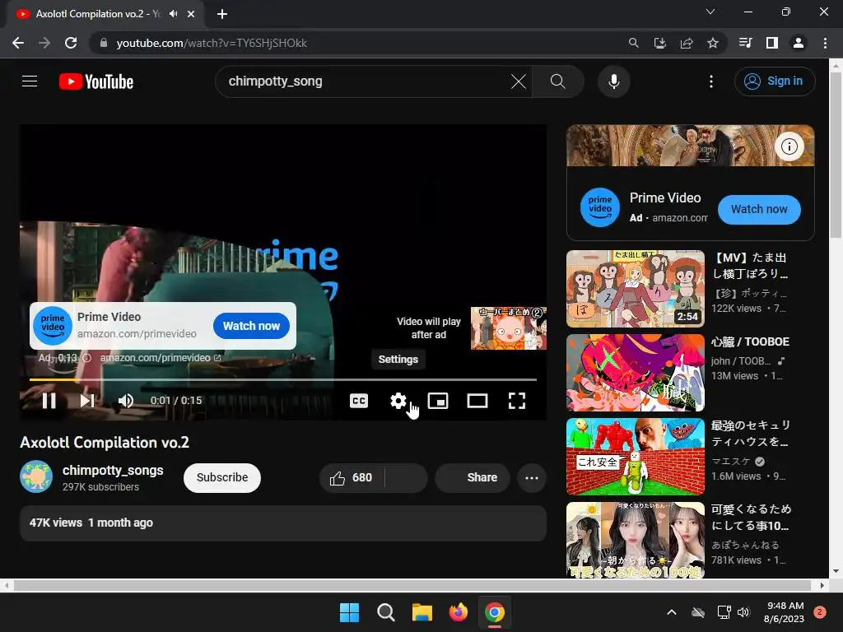
Task: Search with your voice microphone
Action: [613, 81]
